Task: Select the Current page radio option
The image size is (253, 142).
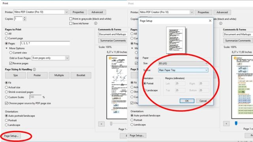Action: [6, 38]
